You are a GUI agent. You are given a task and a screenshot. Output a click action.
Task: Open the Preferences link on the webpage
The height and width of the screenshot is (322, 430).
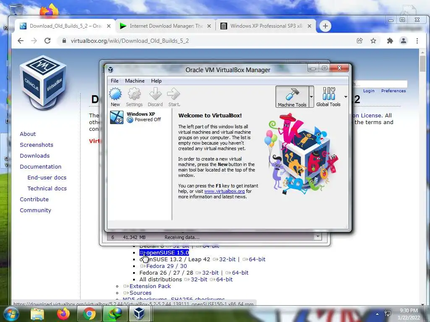(393, 91)
